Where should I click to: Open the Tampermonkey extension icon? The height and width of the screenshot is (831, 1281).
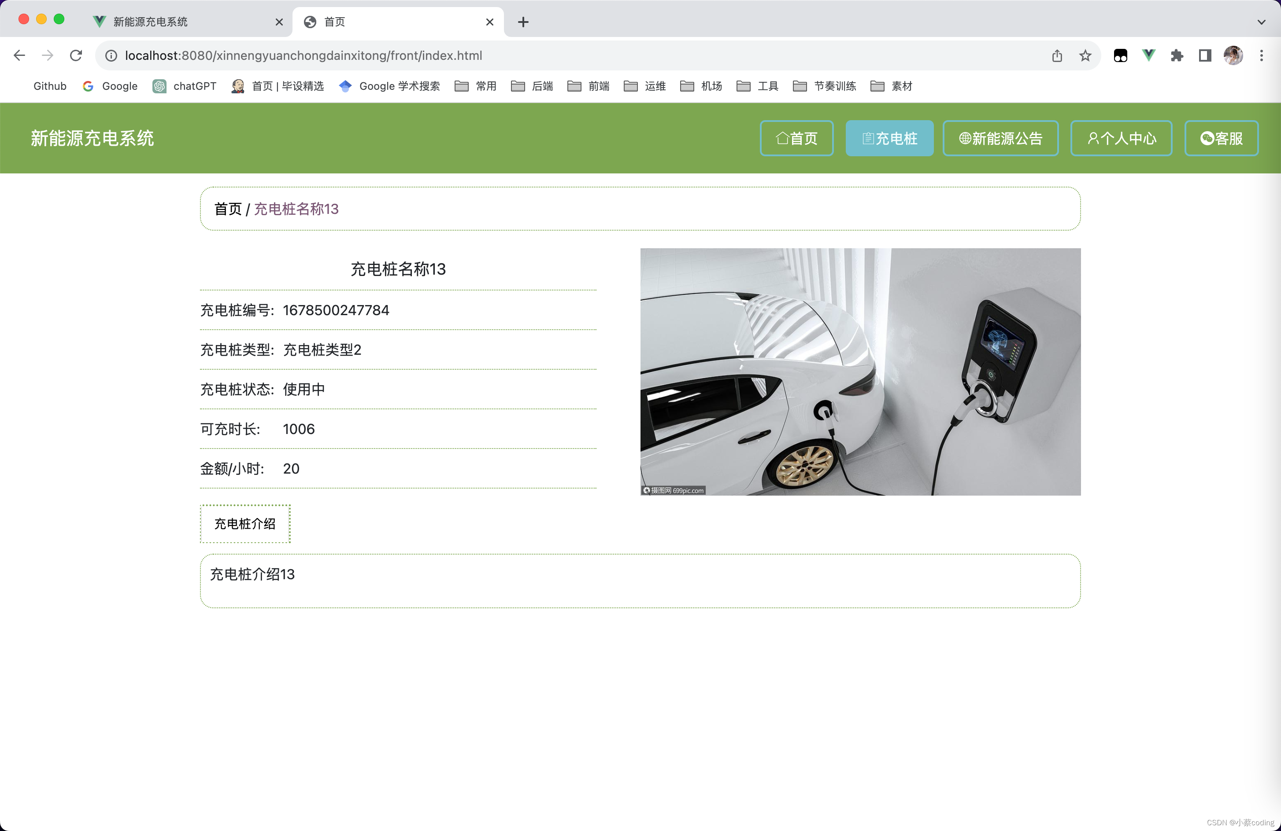[x=1121, y=55]
